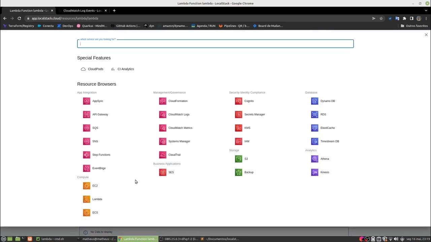Open the ECS service icon
This screenshot has width=431, height=242.
pos(87,212)
